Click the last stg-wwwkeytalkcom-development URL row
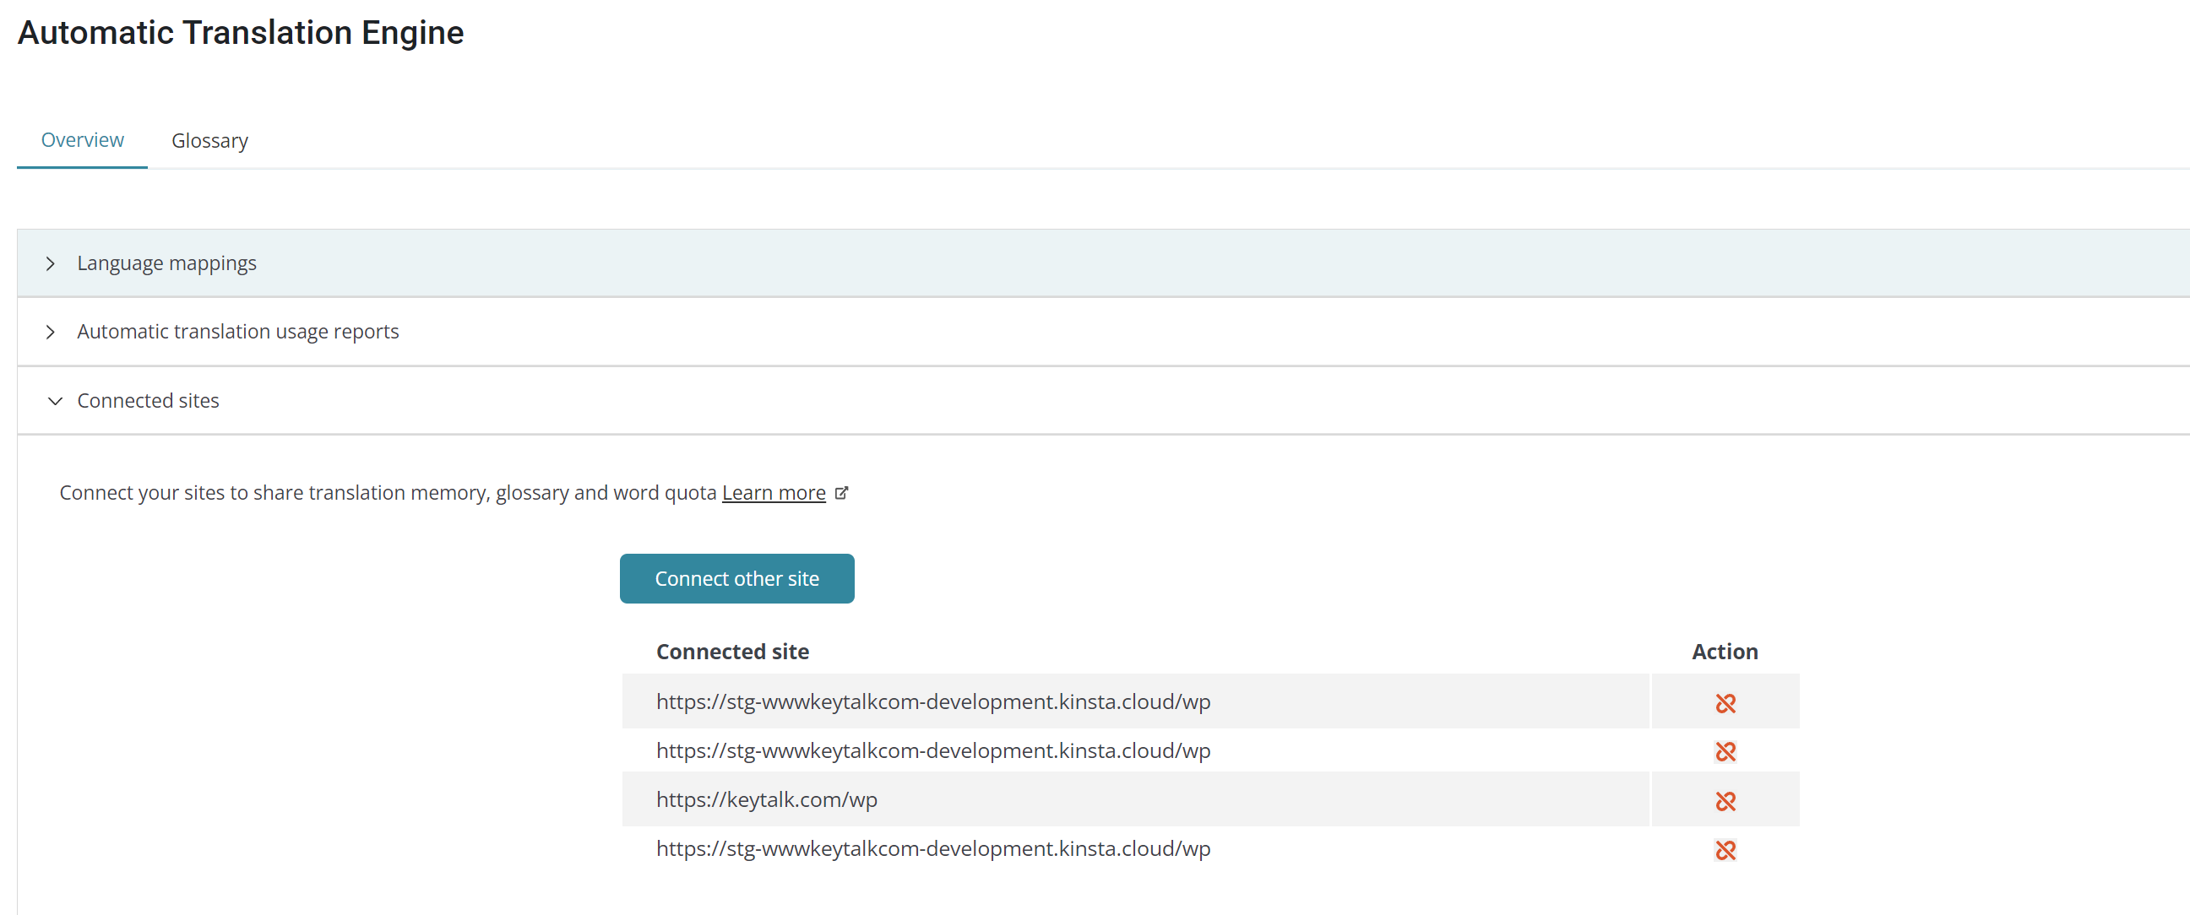The image size is (2190, 915). pos(932,848)
